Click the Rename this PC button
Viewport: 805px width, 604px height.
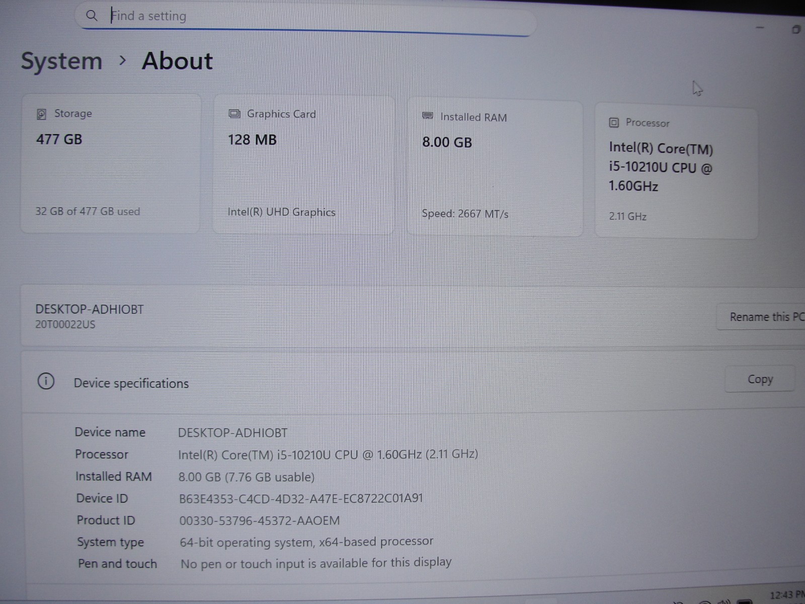[761, 317]
